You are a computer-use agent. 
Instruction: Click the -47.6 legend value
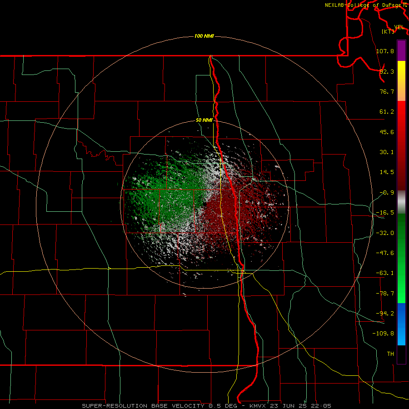385,253
